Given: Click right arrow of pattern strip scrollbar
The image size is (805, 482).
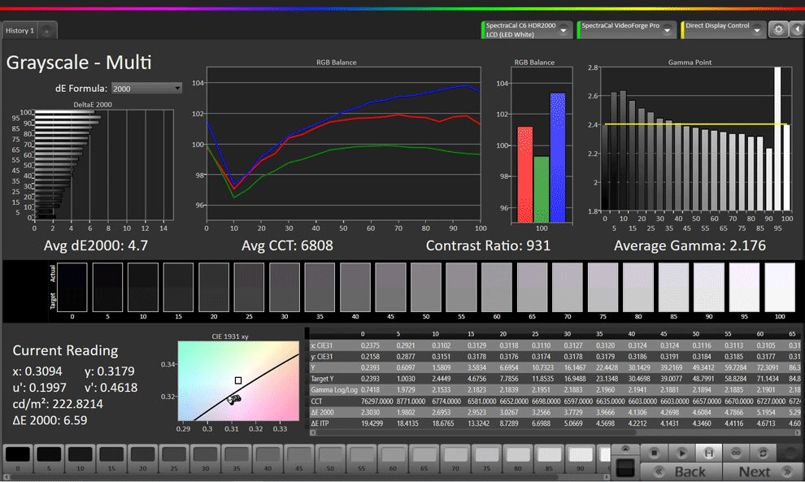Looking at the screenshot, I should 607,477.
